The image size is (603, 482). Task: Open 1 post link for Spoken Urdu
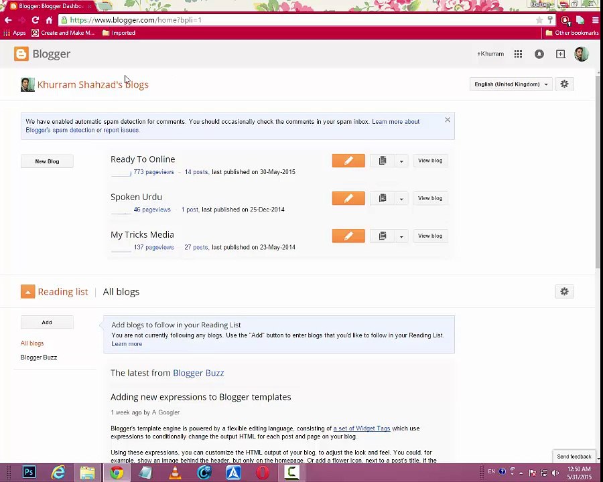tap(190, 210)
